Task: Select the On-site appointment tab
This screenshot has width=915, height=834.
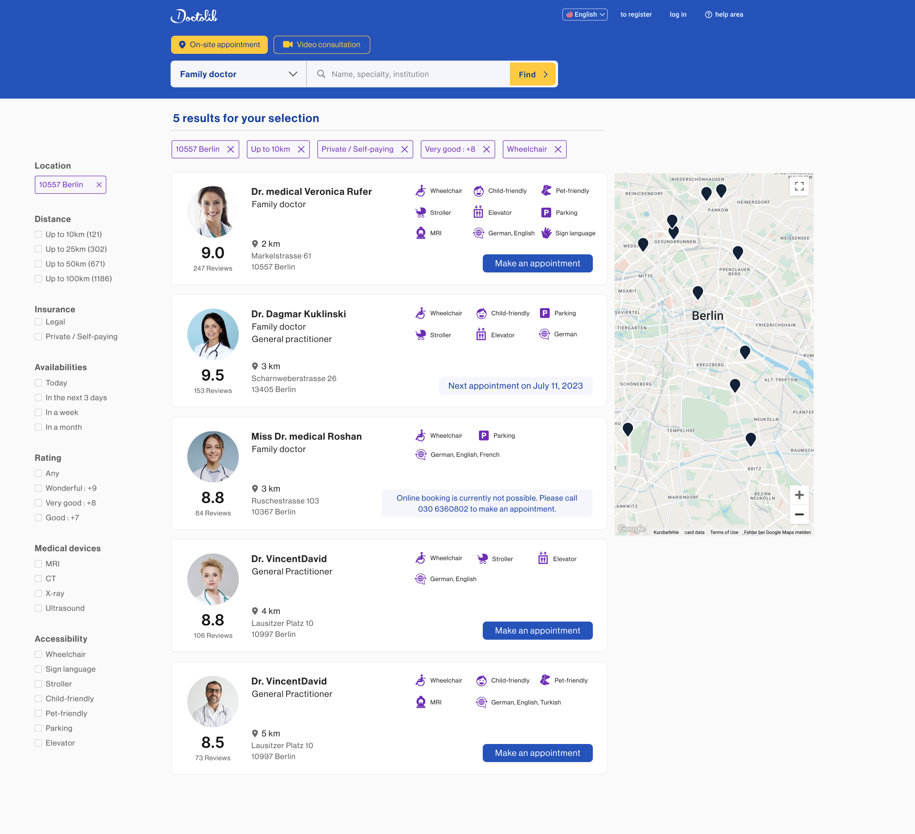Action: [x=219, y=45]
